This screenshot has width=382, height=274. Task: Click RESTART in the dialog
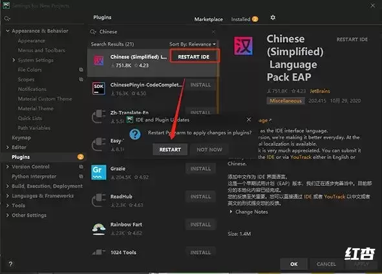[x=170, y=149]
